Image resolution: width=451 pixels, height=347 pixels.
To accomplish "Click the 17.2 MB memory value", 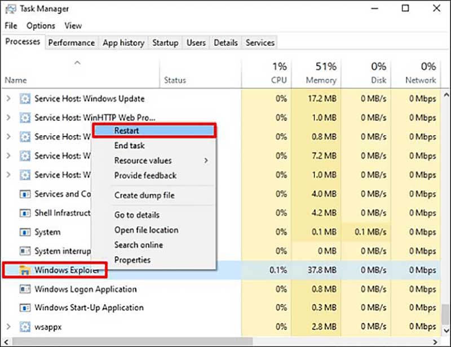I will click(322, 99).
